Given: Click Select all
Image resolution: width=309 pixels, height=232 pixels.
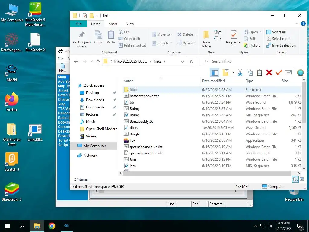Looking at the screenshot, I should 276,32.
